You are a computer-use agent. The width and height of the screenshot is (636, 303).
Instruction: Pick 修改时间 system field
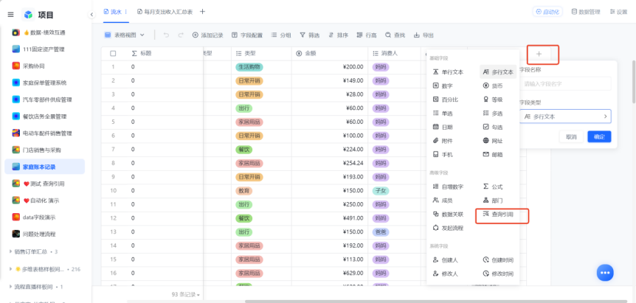(499, 274)
